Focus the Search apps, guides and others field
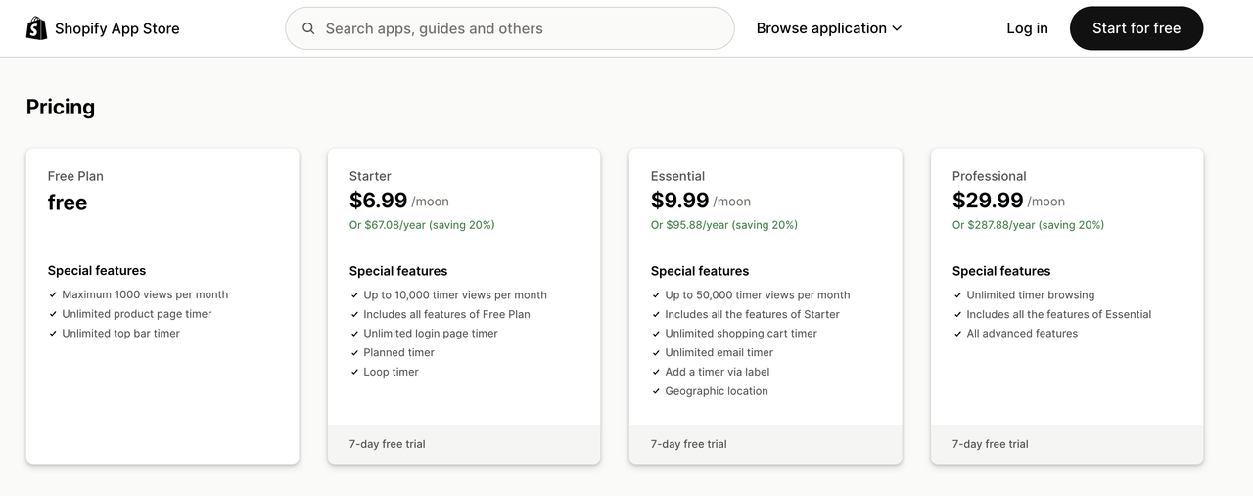Image resolution: width=1253 pixels, height=496 pixels. click(519, 28)
